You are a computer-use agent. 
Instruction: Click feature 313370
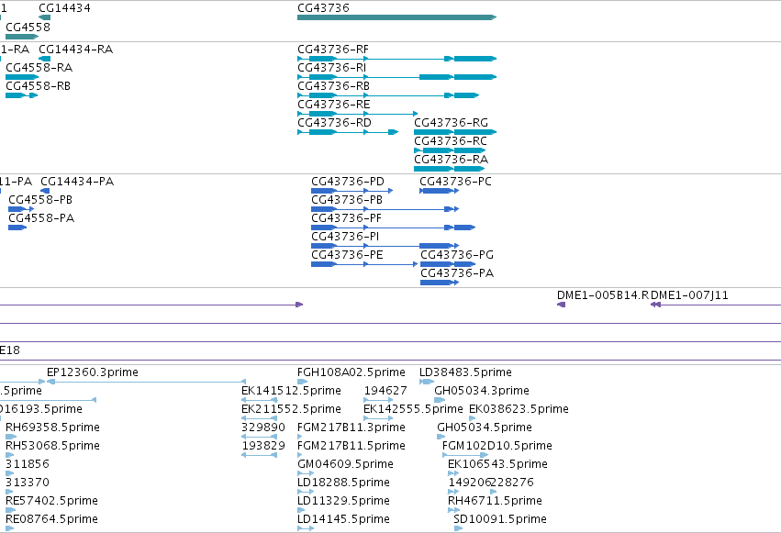click(x=9, y=493)
